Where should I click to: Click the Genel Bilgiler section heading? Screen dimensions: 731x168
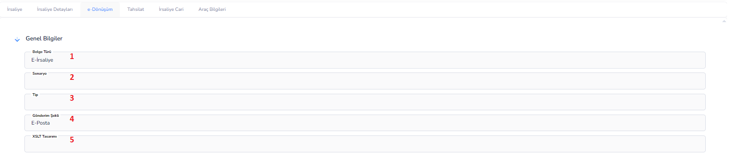coord(44,39)
